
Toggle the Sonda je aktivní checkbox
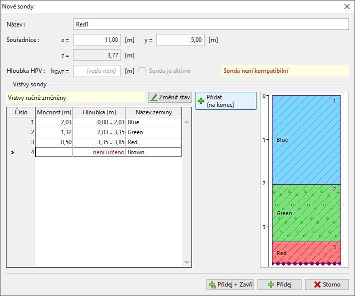pyautogui.click(x=142, y=71)
